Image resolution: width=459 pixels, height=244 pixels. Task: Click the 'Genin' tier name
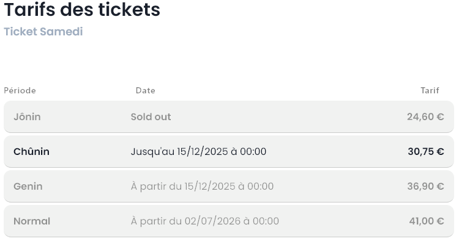(x=28, y=186)
